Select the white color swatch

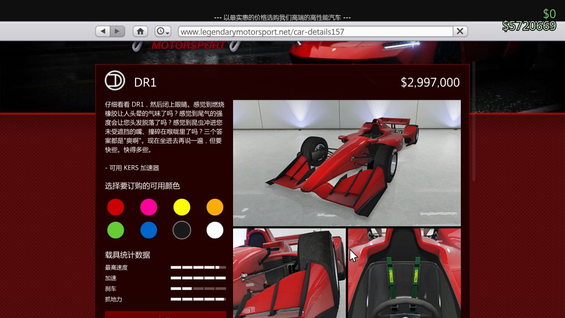pos(215,230)
